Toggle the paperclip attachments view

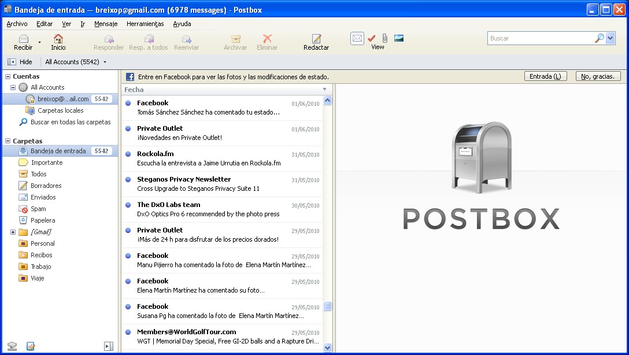[384, 38]
